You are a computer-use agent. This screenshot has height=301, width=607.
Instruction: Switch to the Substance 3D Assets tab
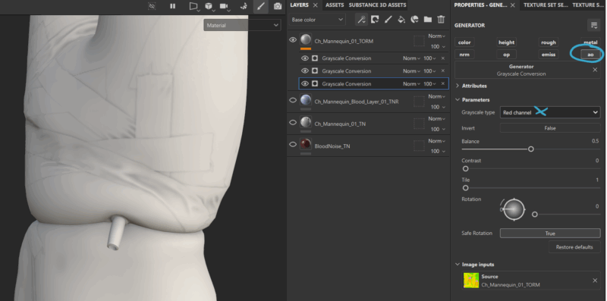[x=377, y=5]
